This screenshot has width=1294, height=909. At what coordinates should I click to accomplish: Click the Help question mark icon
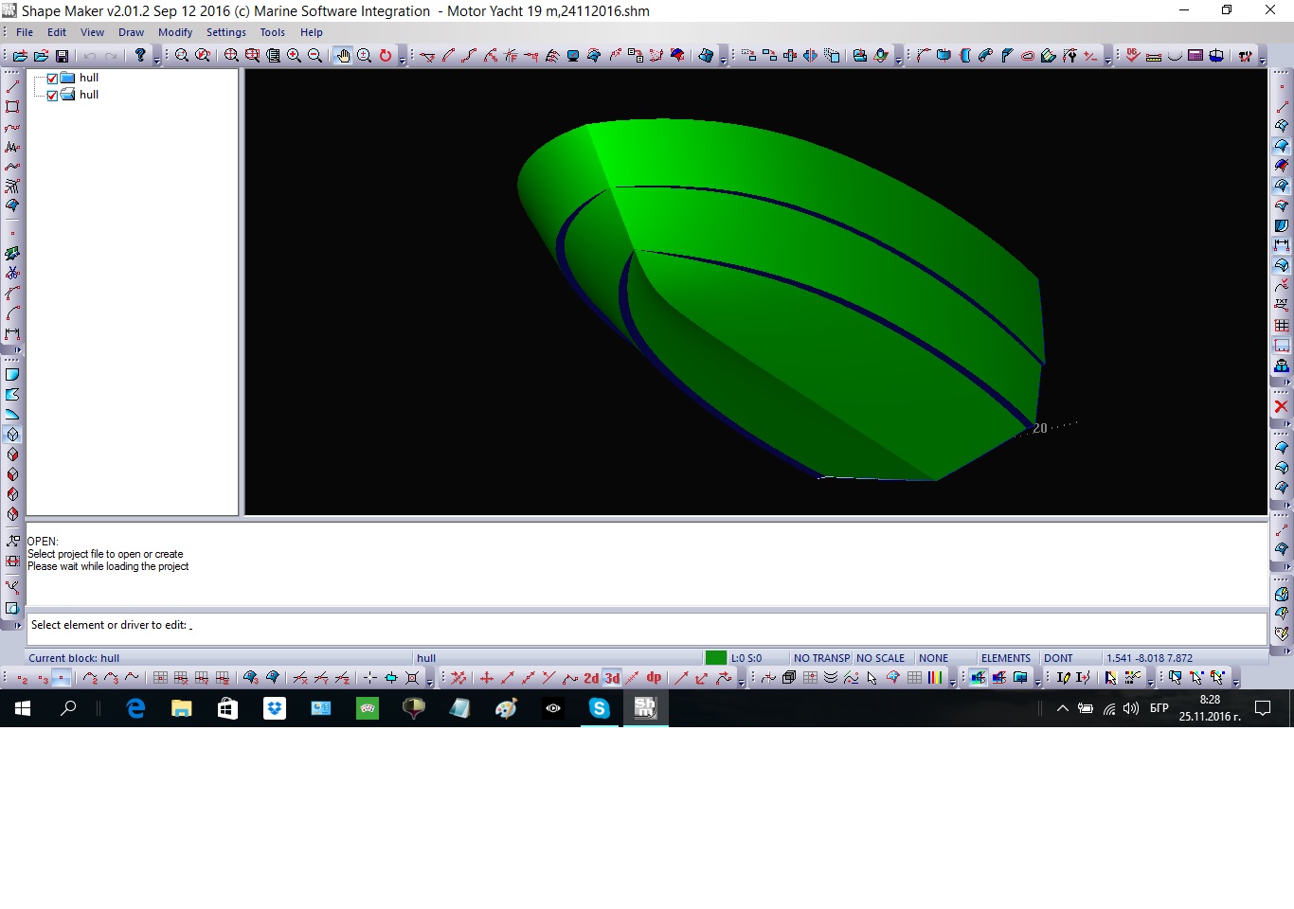[140, 56]
